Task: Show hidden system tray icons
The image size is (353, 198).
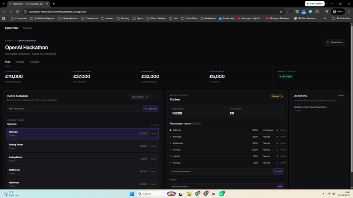Action: coord(323,194)
